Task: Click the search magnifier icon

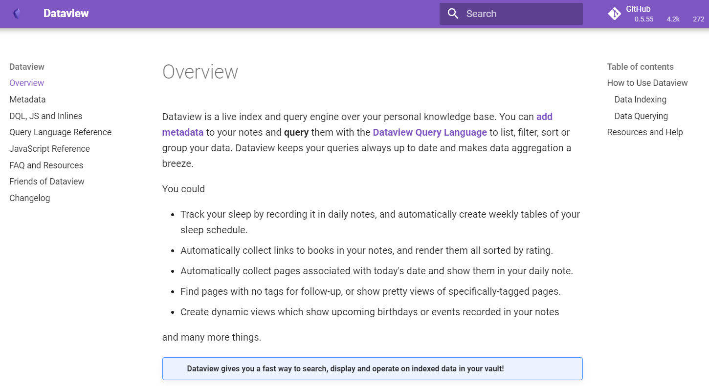Action: [453, 14]
